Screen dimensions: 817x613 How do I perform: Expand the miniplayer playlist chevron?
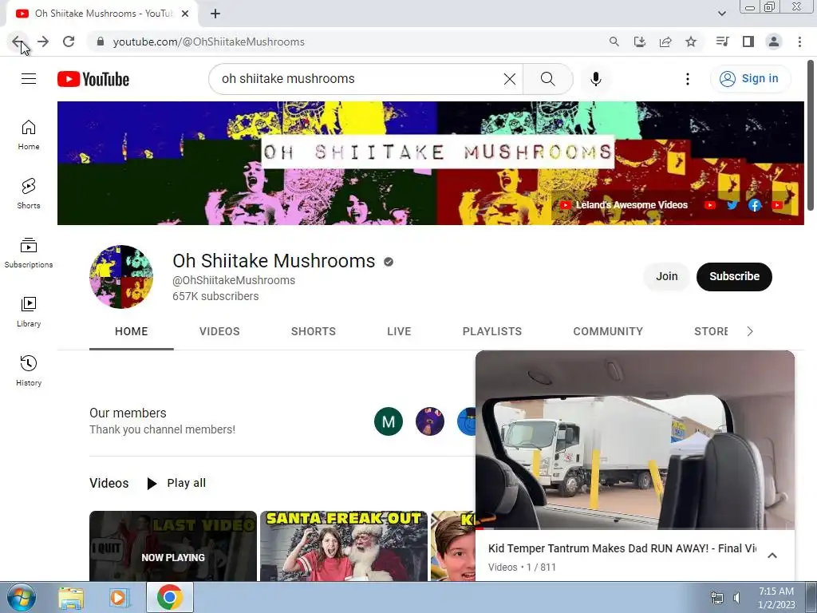[772, 556]
